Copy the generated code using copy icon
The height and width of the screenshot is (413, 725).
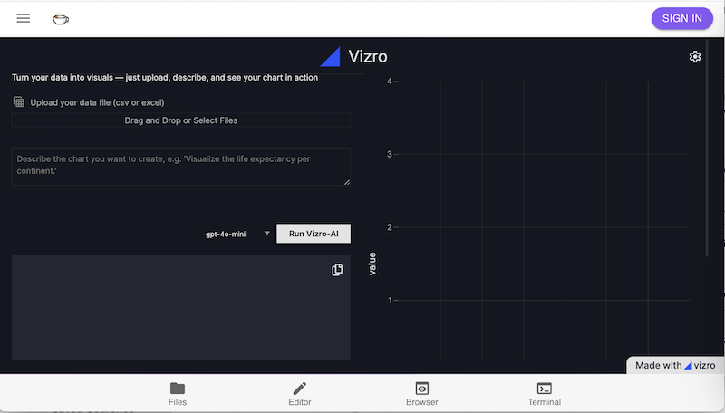[x=337, y=270]
